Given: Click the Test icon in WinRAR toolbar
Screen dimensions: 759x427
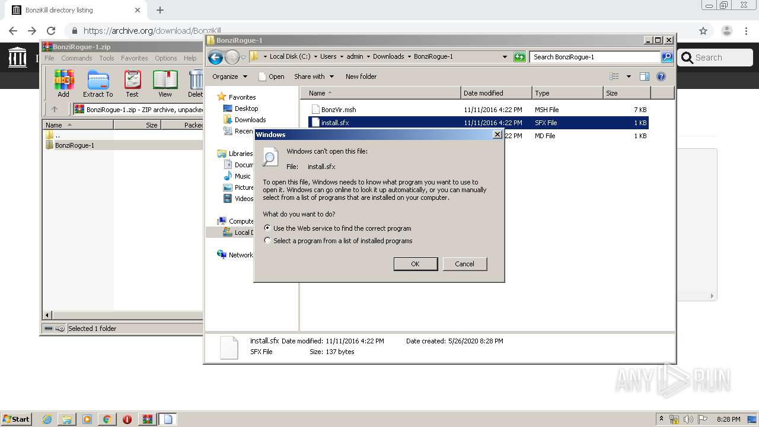Looking at the screenshot, I should [x=132, y=83].
